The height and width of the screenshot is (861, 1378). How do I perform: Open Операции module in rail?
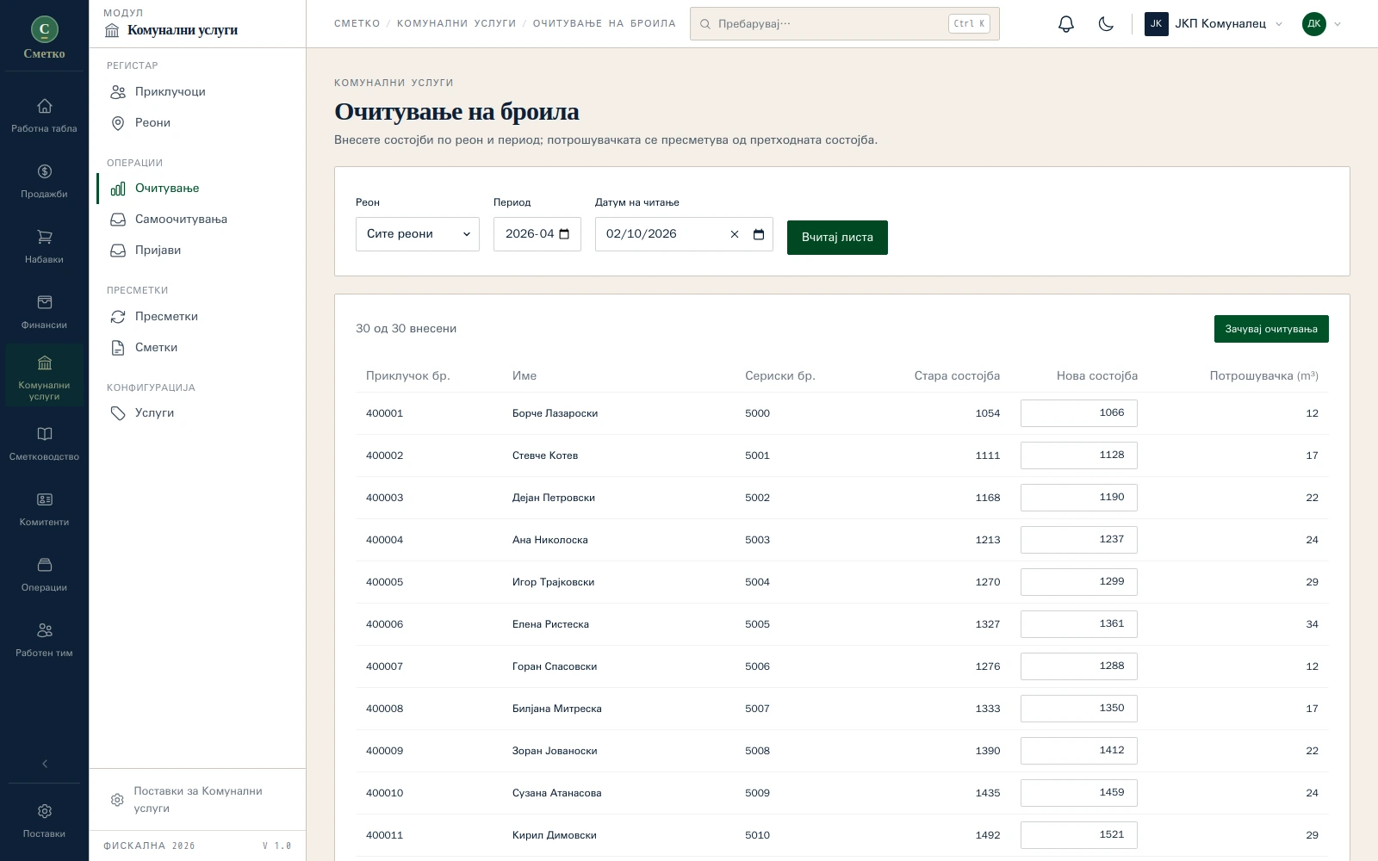point(44,575)
